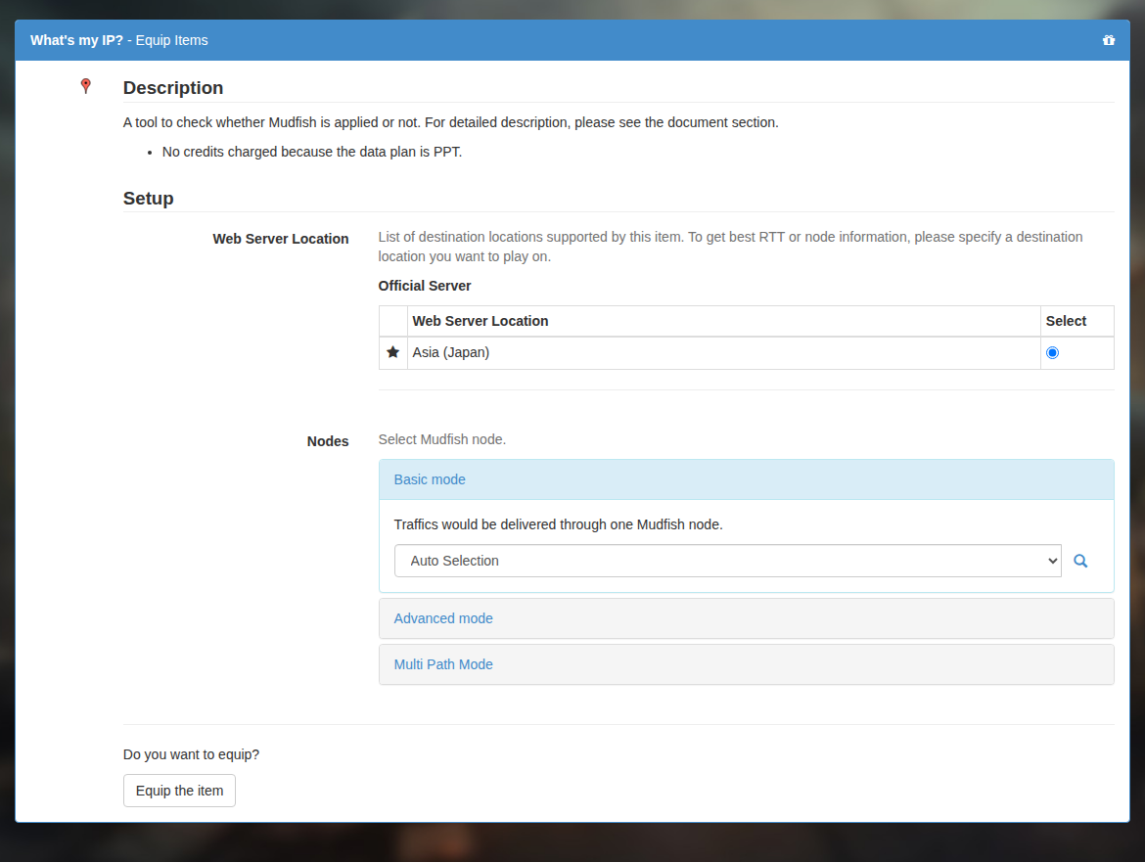Click the Equip the item button

tap(180, 791)
